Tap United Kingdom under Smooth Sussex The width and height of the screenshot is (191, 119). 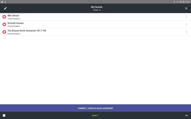click(14, 26)
